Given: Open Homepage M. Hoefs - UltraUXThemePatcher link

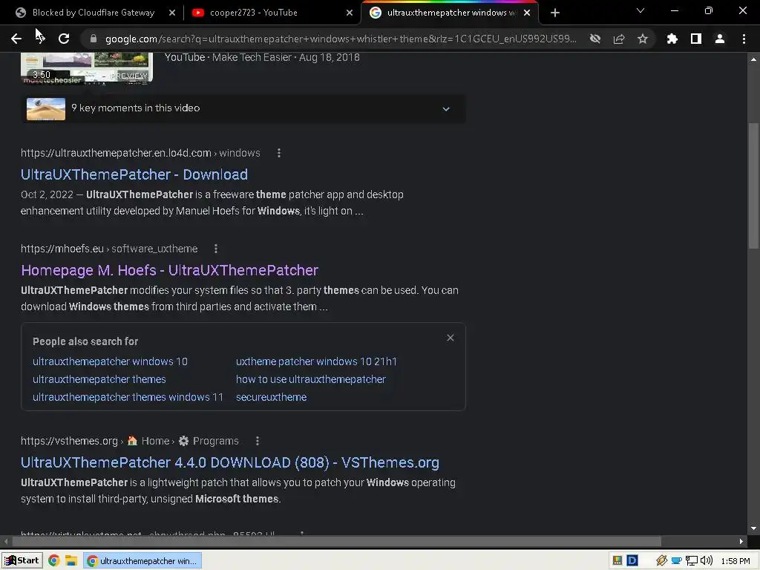Looking at the screenshot, I should [x=170, y=270].
